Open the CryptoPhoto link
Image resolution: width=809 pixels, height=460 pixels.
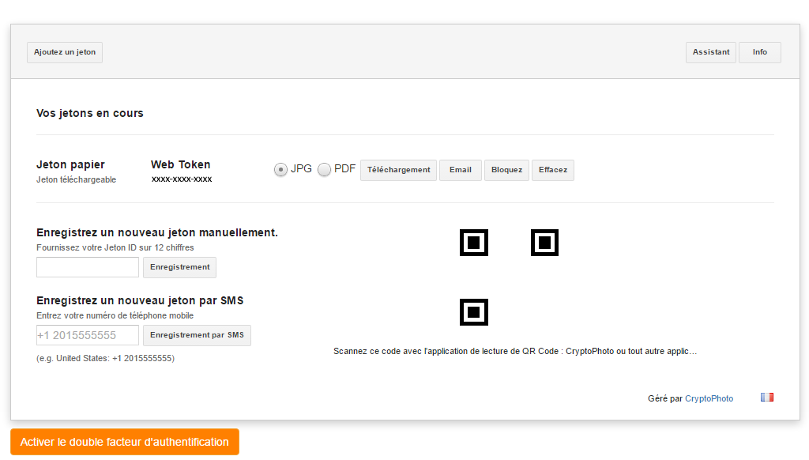[709, 398]
